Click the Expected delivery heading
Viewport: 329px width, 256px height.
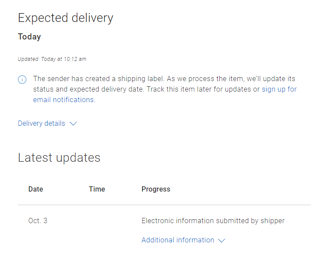click(65, 18)
